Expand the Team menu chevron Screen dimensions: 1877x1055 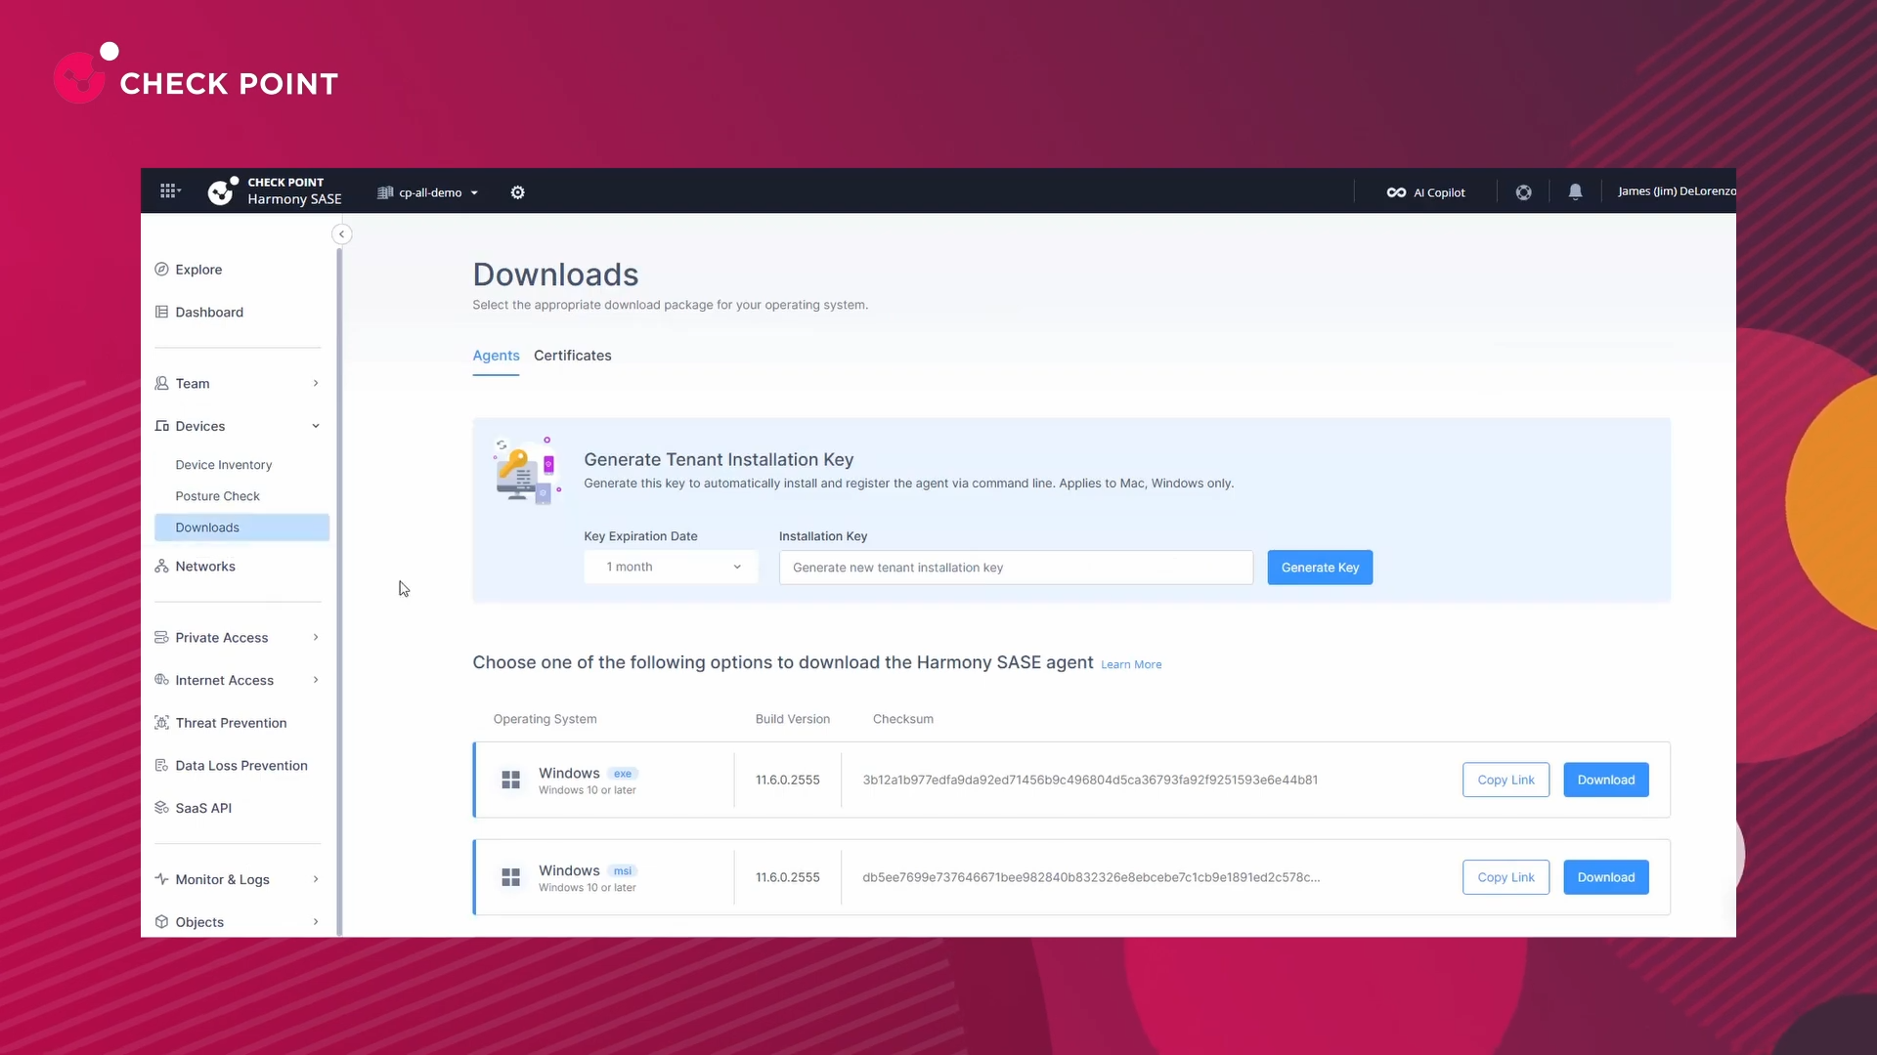pyautogui.click(x=316, y=383)
